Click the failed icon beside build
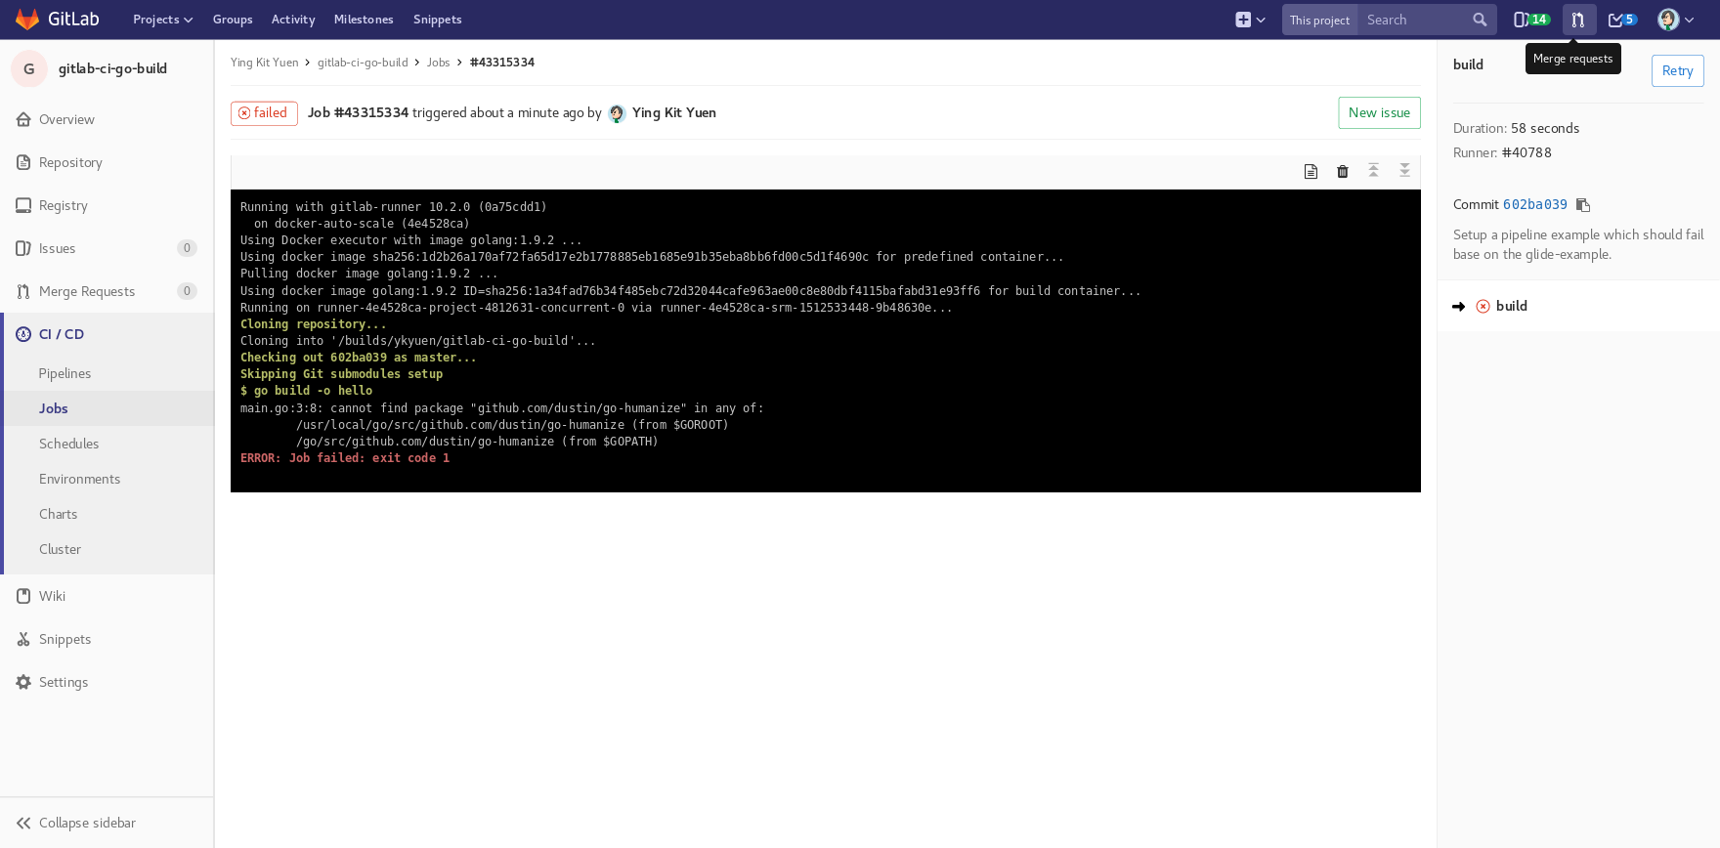Viewport: 1720px width, 848px height. point(1483,306)
